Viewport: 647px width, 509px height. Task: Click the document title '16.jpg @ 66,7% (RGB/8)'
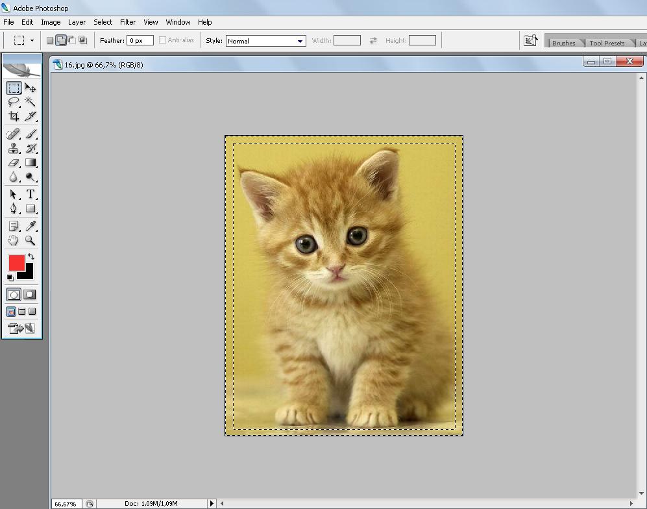[104, 65]
